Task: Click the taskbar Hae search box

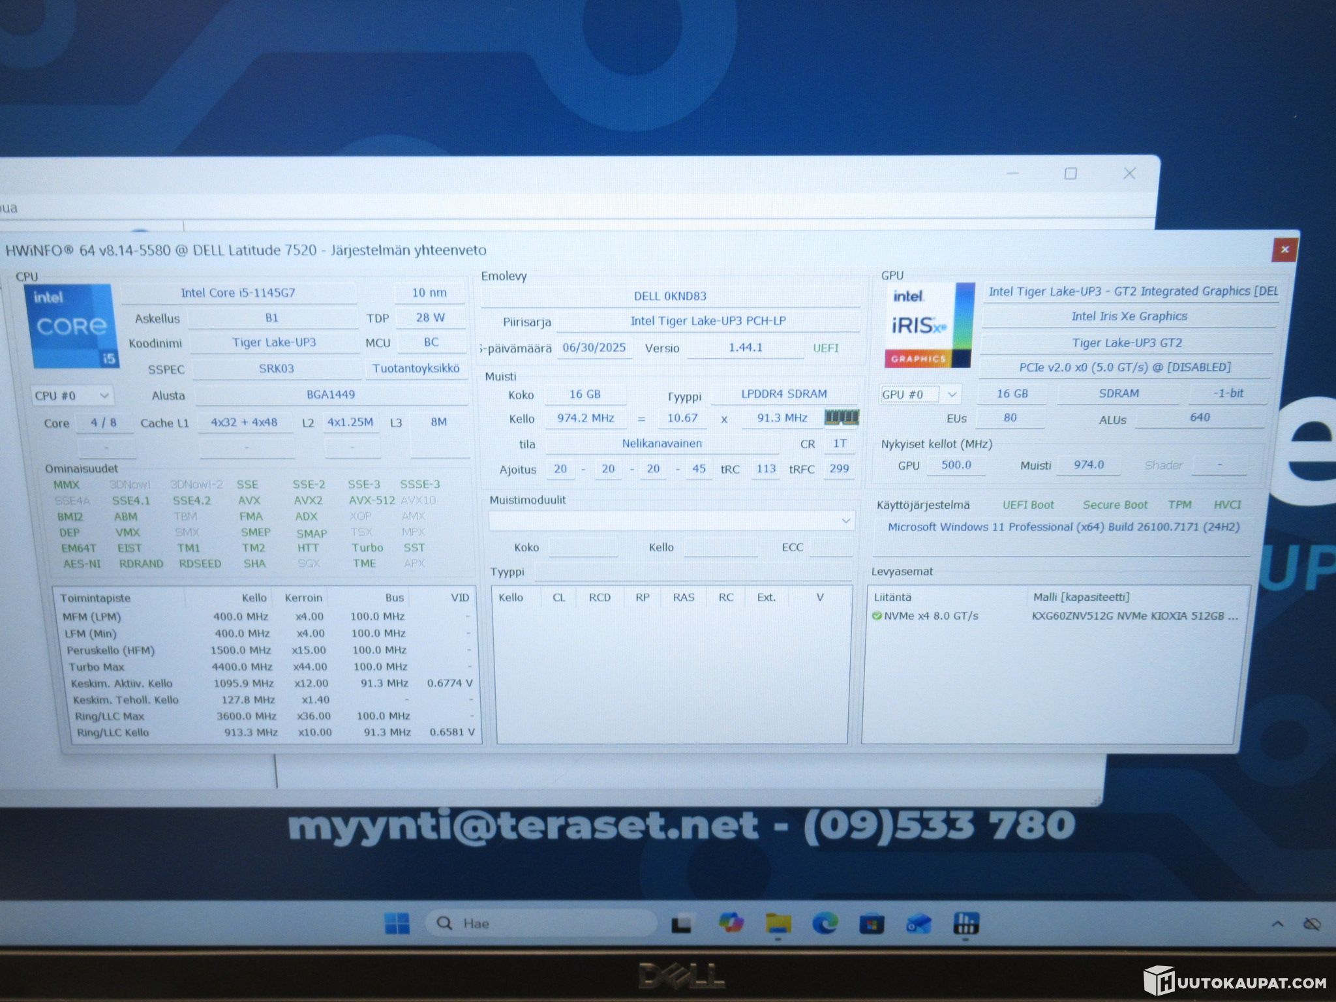Action: click(541, 923)
